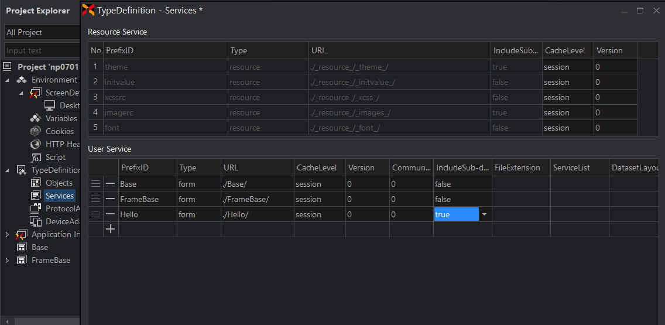Click the Environment node icon in Project Explorer

coord(22,80)
